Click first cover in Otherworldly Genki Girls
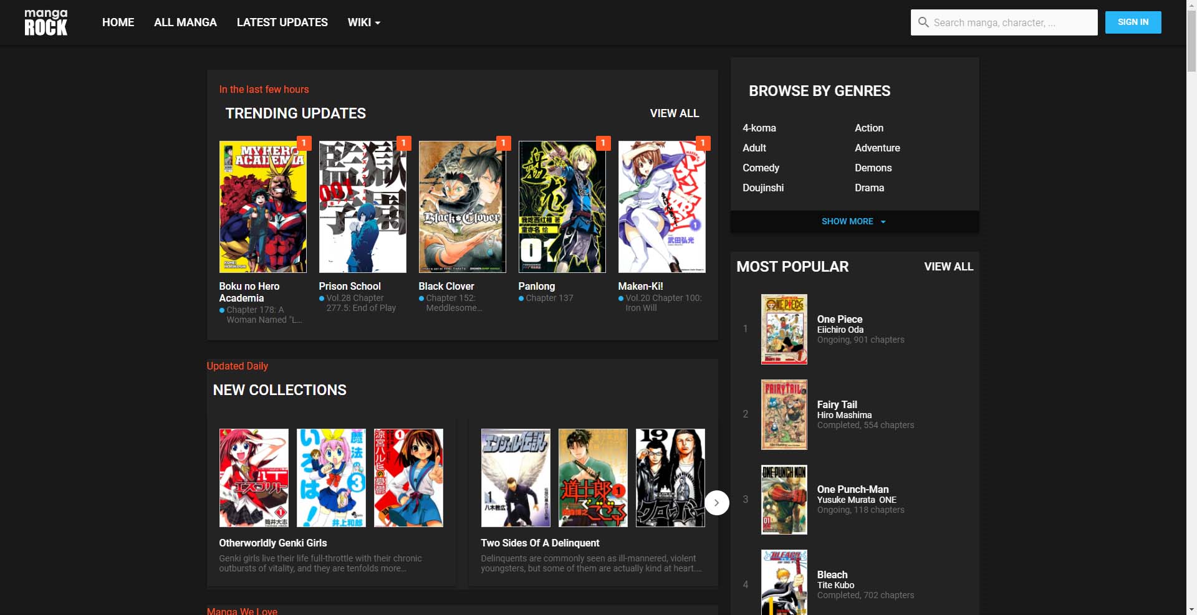 pos(254,478)
